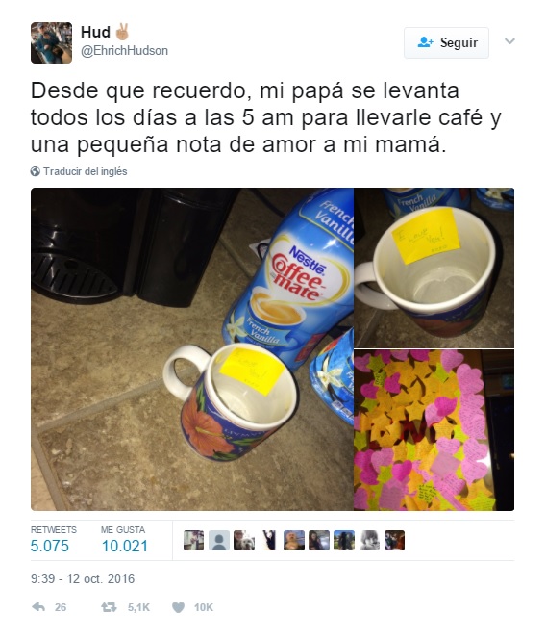Click the fifth liker avatar thumbnail
Image resolution: width=546 pixels, height=640 pixels.
click(294, 540)
